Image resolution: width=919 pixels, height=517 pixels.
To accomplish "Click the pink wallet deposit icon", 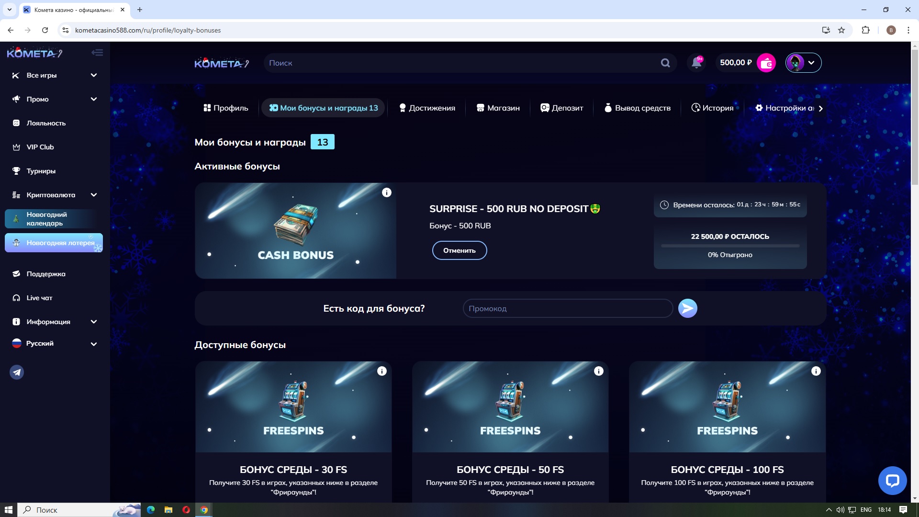I will point(766,63).
